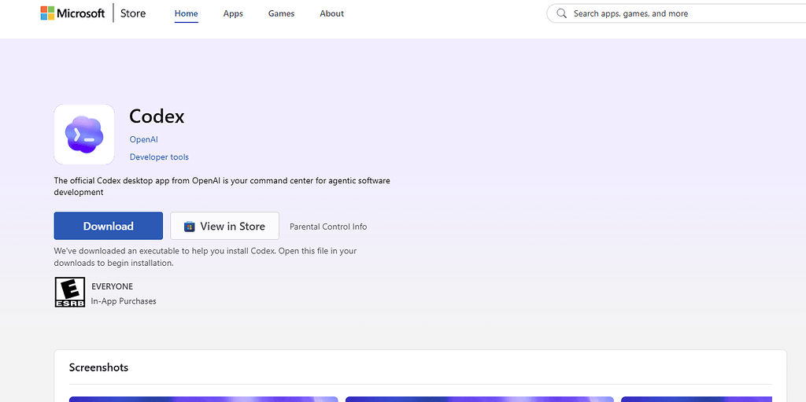
Task: Open the Developer tools category link
Action: (159, 157)
